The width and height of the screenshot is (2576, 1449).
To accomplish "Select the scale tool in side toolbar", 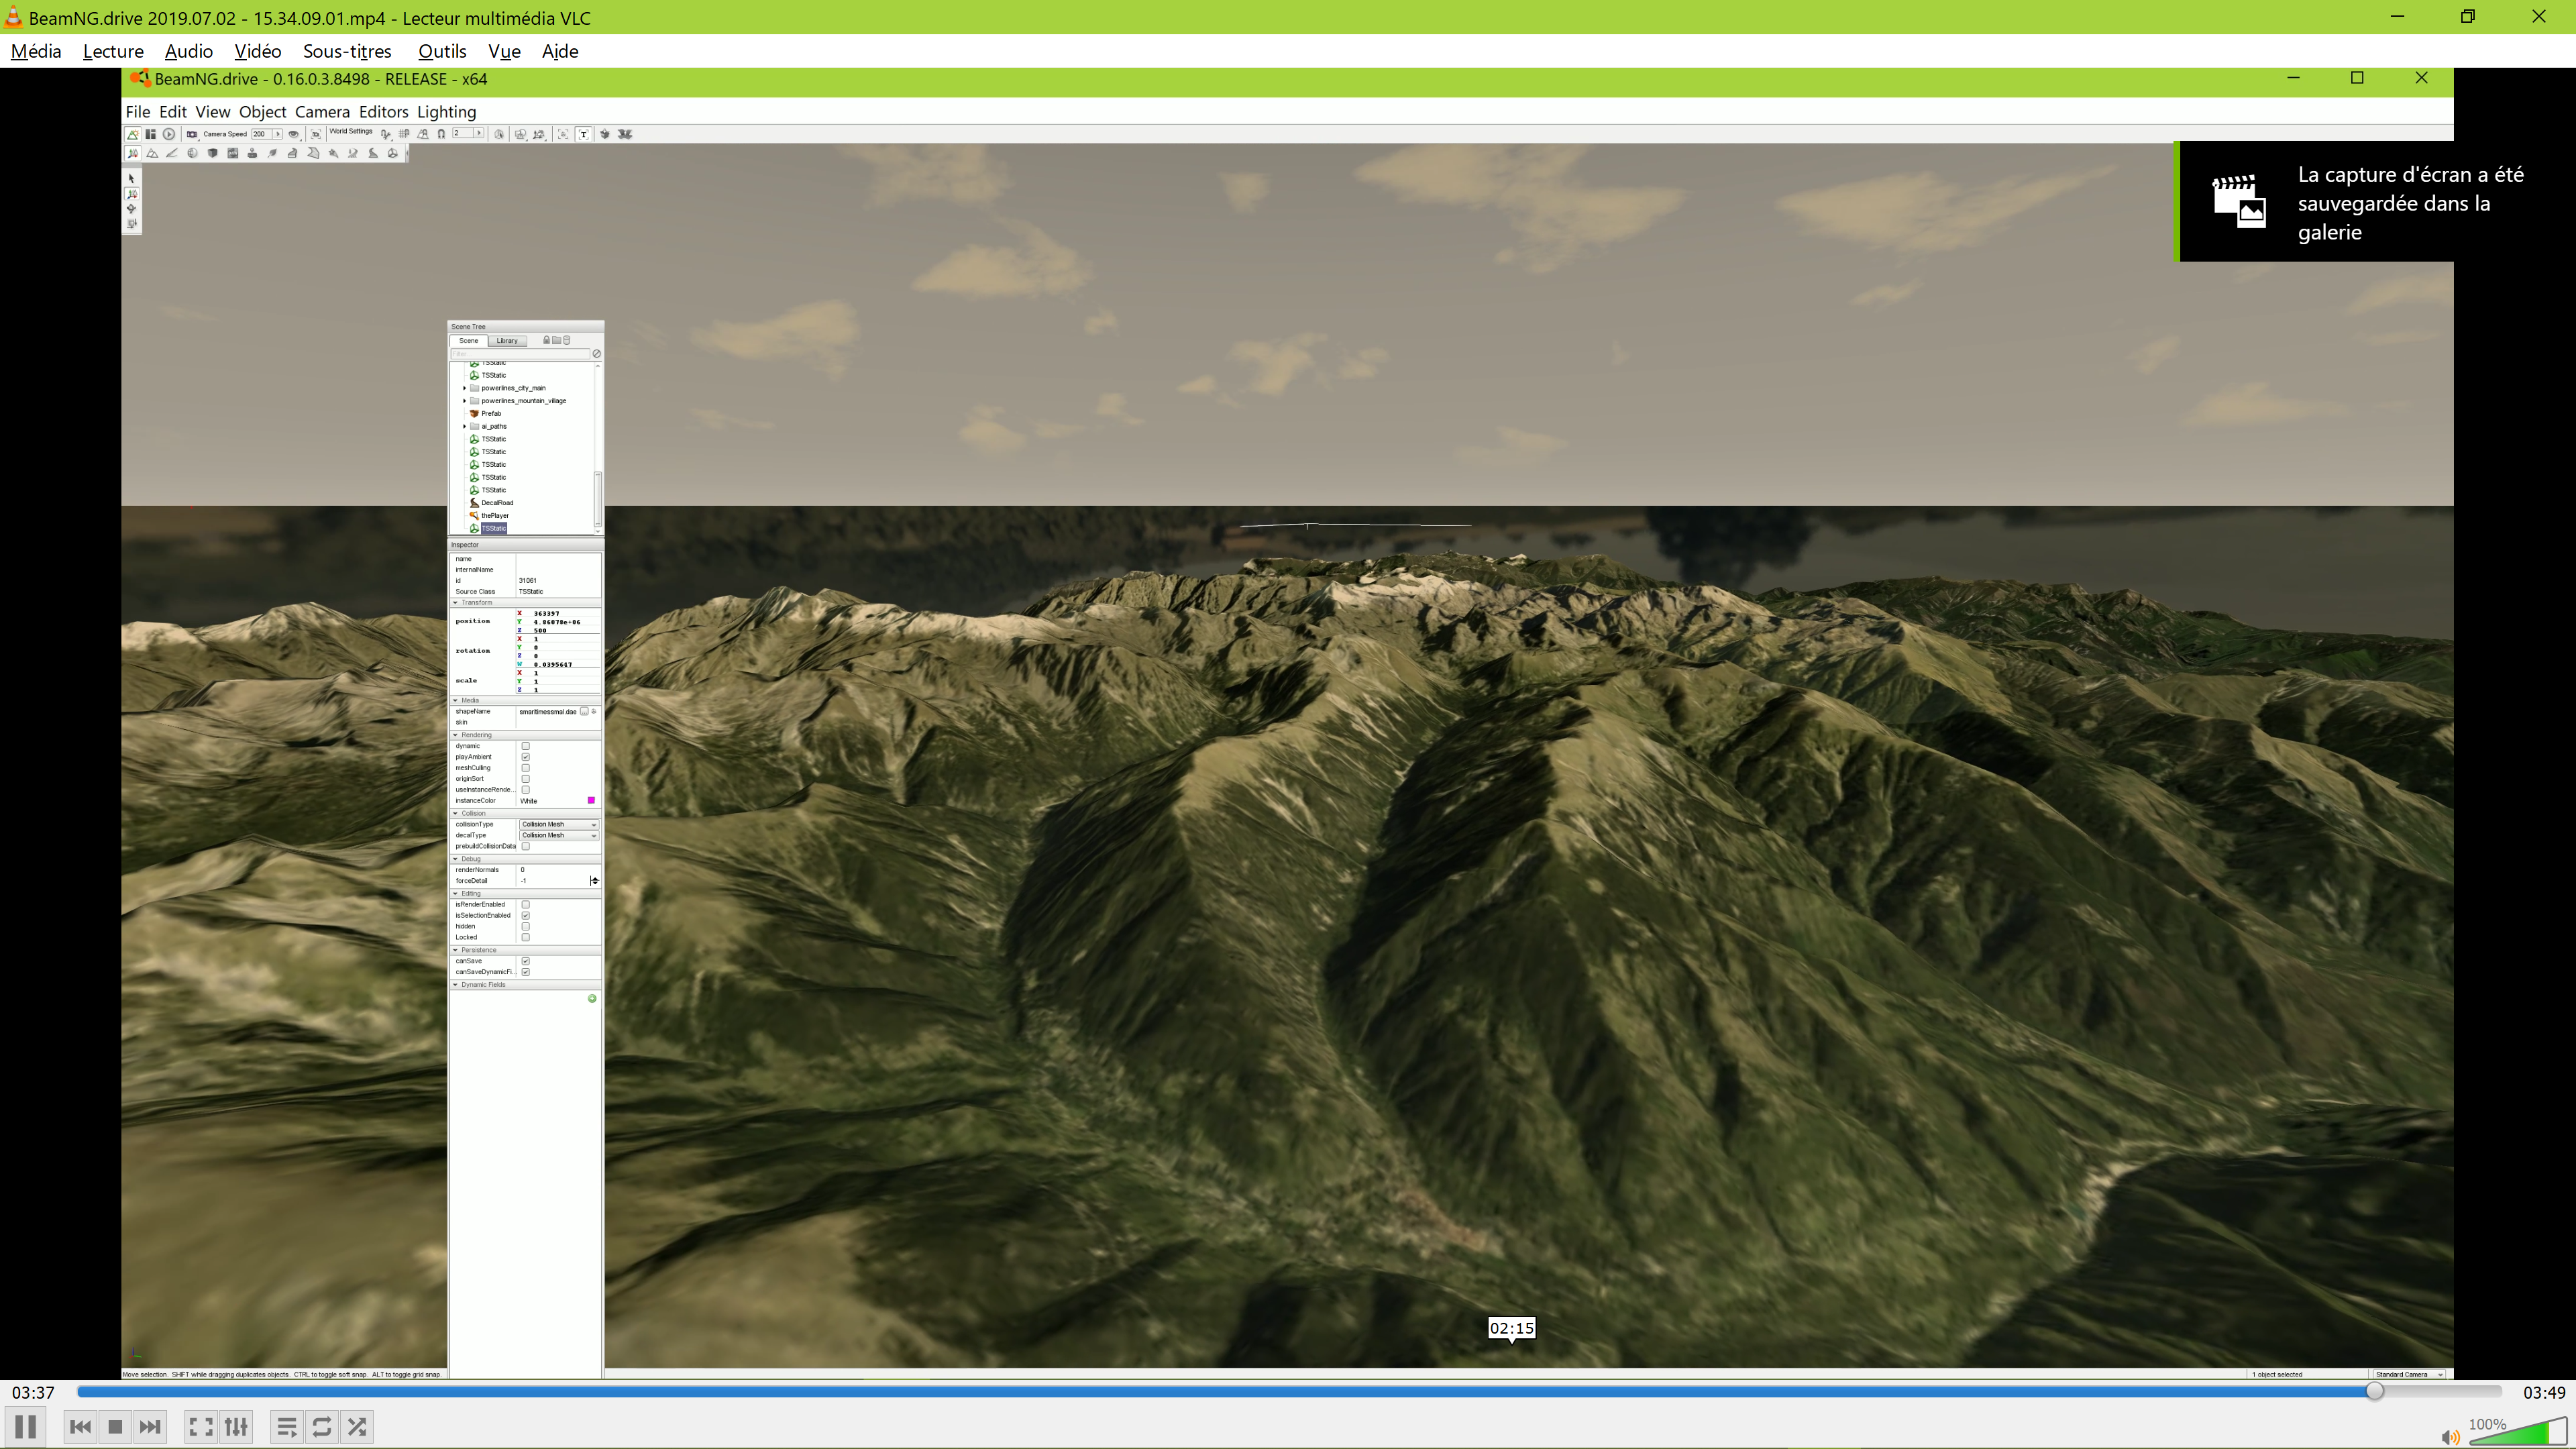I will point(132,224).
